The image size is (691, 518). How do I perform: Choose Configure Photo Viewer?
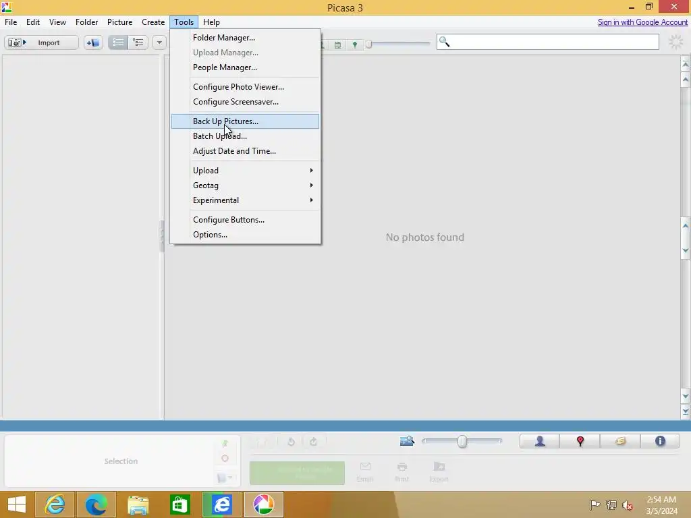pos(245,87)
